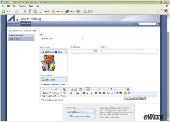Open the Favorites menu

(22, 6)
